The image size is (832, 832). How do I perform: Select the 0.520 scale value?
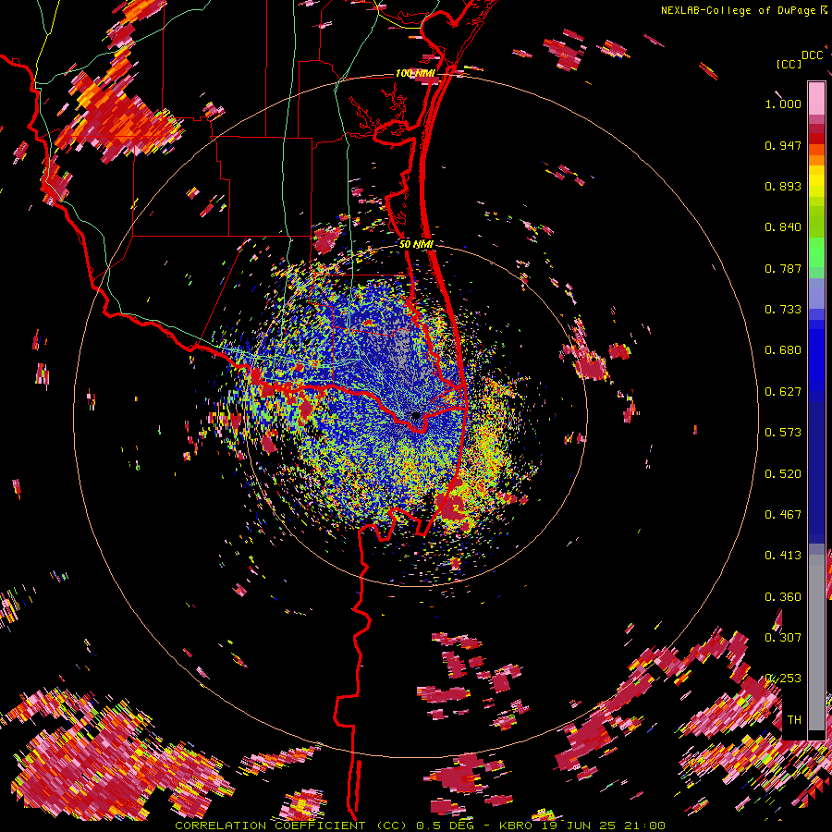783,474
